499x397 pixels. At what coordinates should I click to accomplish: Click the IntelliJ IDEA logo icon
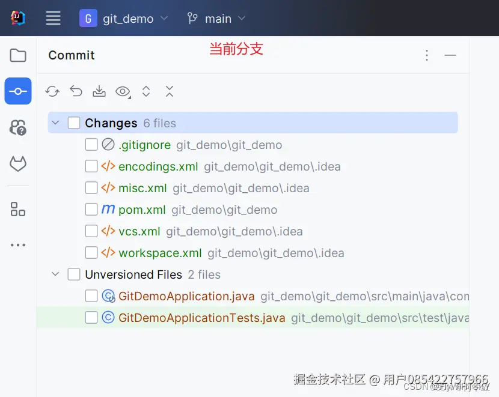coord(18,18)
